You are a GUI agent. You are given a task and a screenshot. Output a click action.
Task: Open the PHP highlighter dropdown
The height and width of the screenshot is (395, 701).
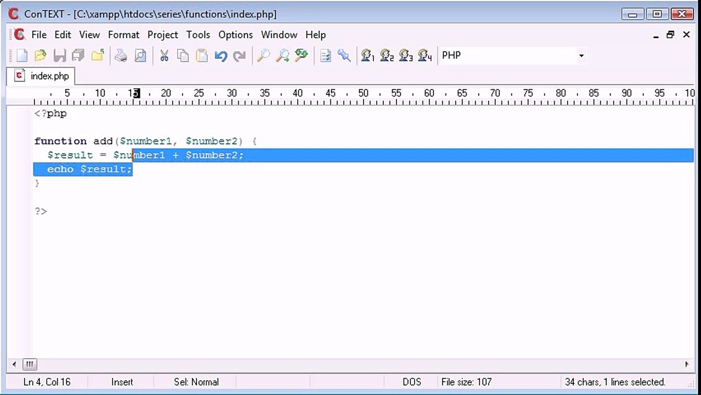tap(581, 55)
